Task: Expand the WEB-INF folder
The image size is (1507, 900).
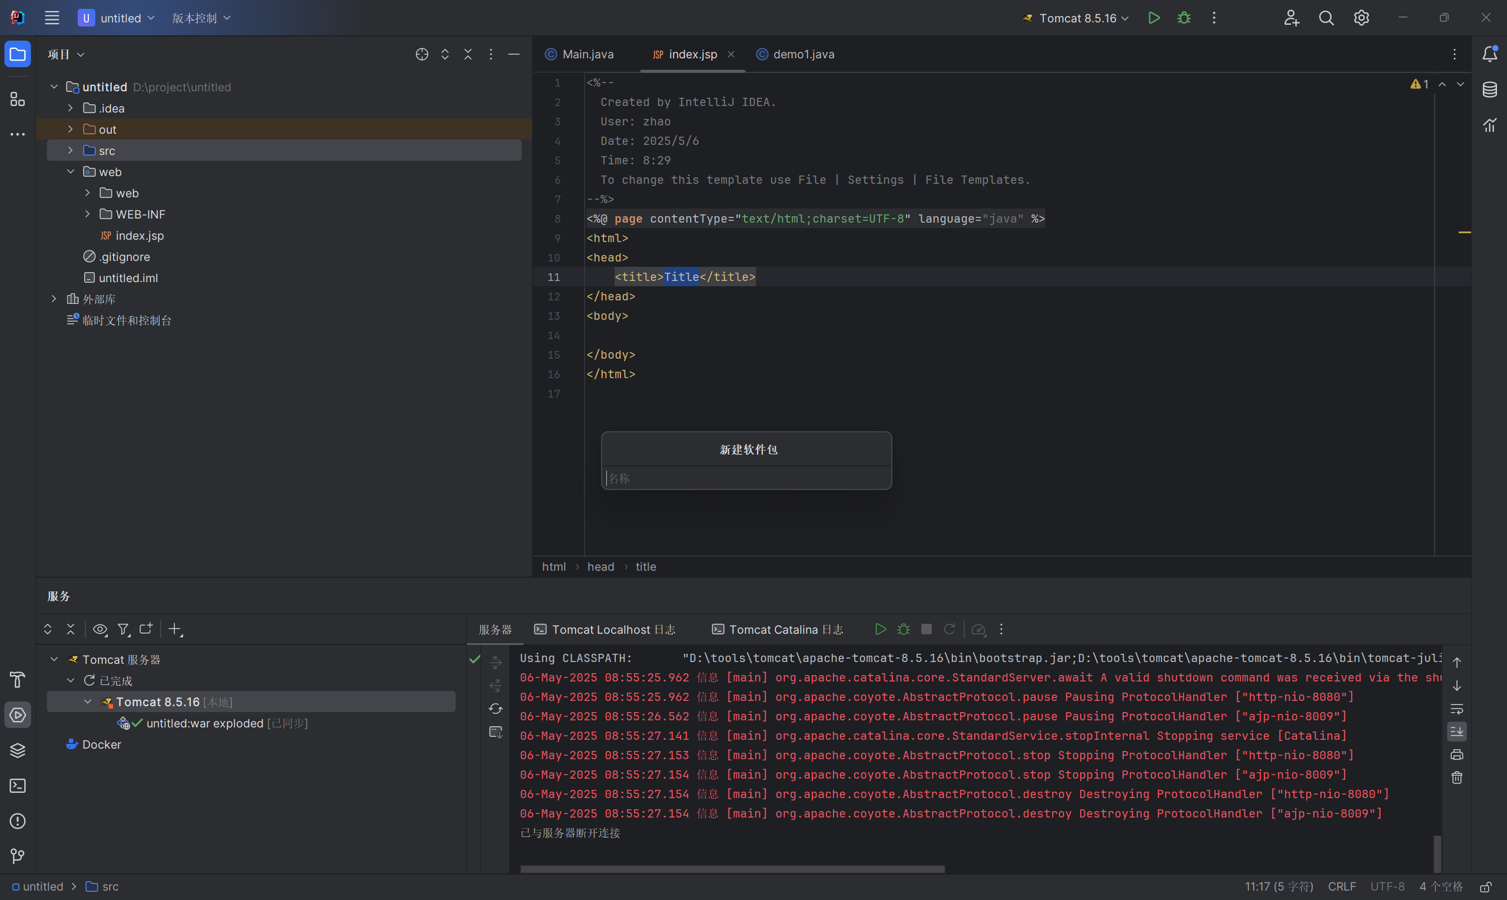Action: coord(87,214)
